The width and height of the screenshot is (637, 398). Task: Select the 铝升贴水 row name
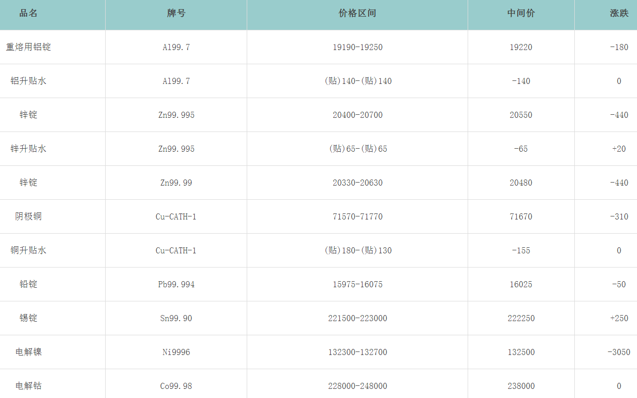(x=28, y=81)
